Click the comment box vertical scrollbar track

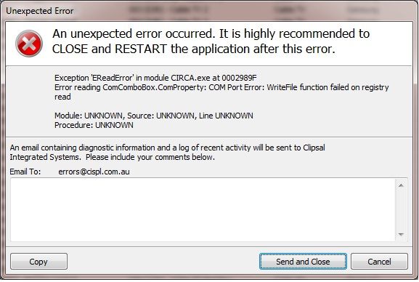401,210
